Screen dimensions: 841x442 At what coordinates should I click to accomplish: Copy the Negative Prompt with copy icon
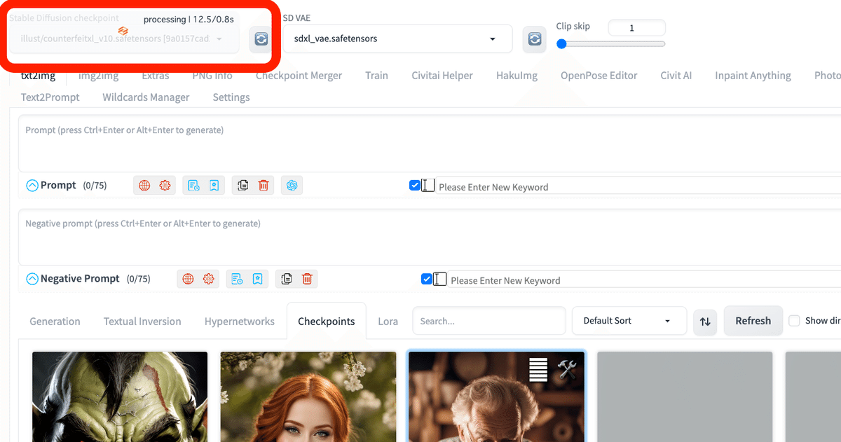click(287, 279)
